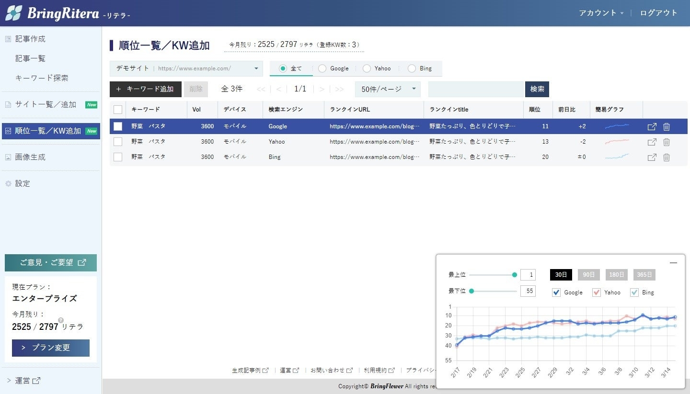The height and width of the screenshot is (394, 690).
Task: Uncheck the Bing checkbox in graph legend
Action: 634,293
